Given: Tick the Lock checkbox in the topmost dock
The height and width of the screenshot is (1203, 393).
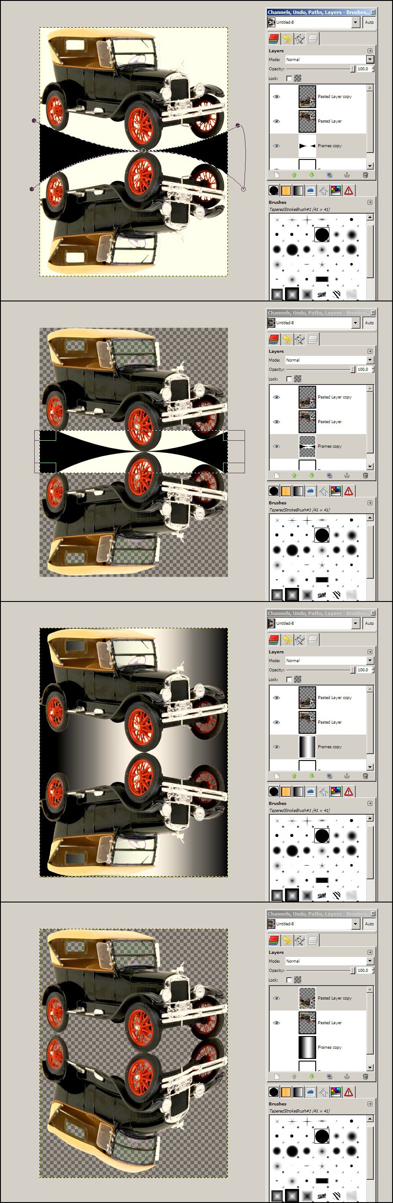Looking at the screenshot, I should click(289, 79).
